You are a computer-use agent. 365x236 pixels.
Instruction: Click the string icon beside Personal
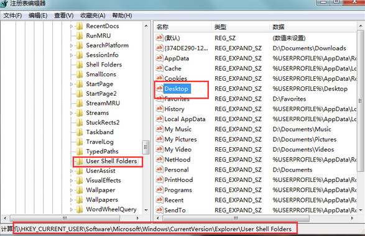(159, 170)
